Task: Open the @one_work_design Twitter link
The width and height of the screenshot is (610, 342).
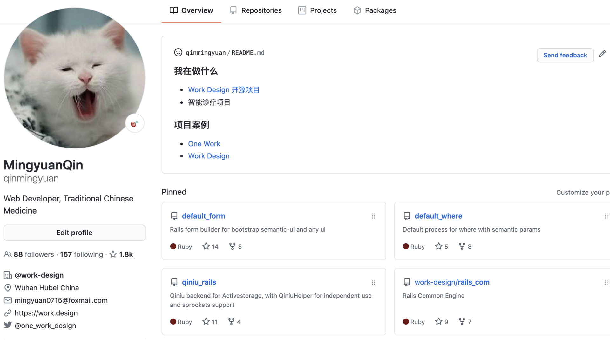Action: click(x=45, y=326)
